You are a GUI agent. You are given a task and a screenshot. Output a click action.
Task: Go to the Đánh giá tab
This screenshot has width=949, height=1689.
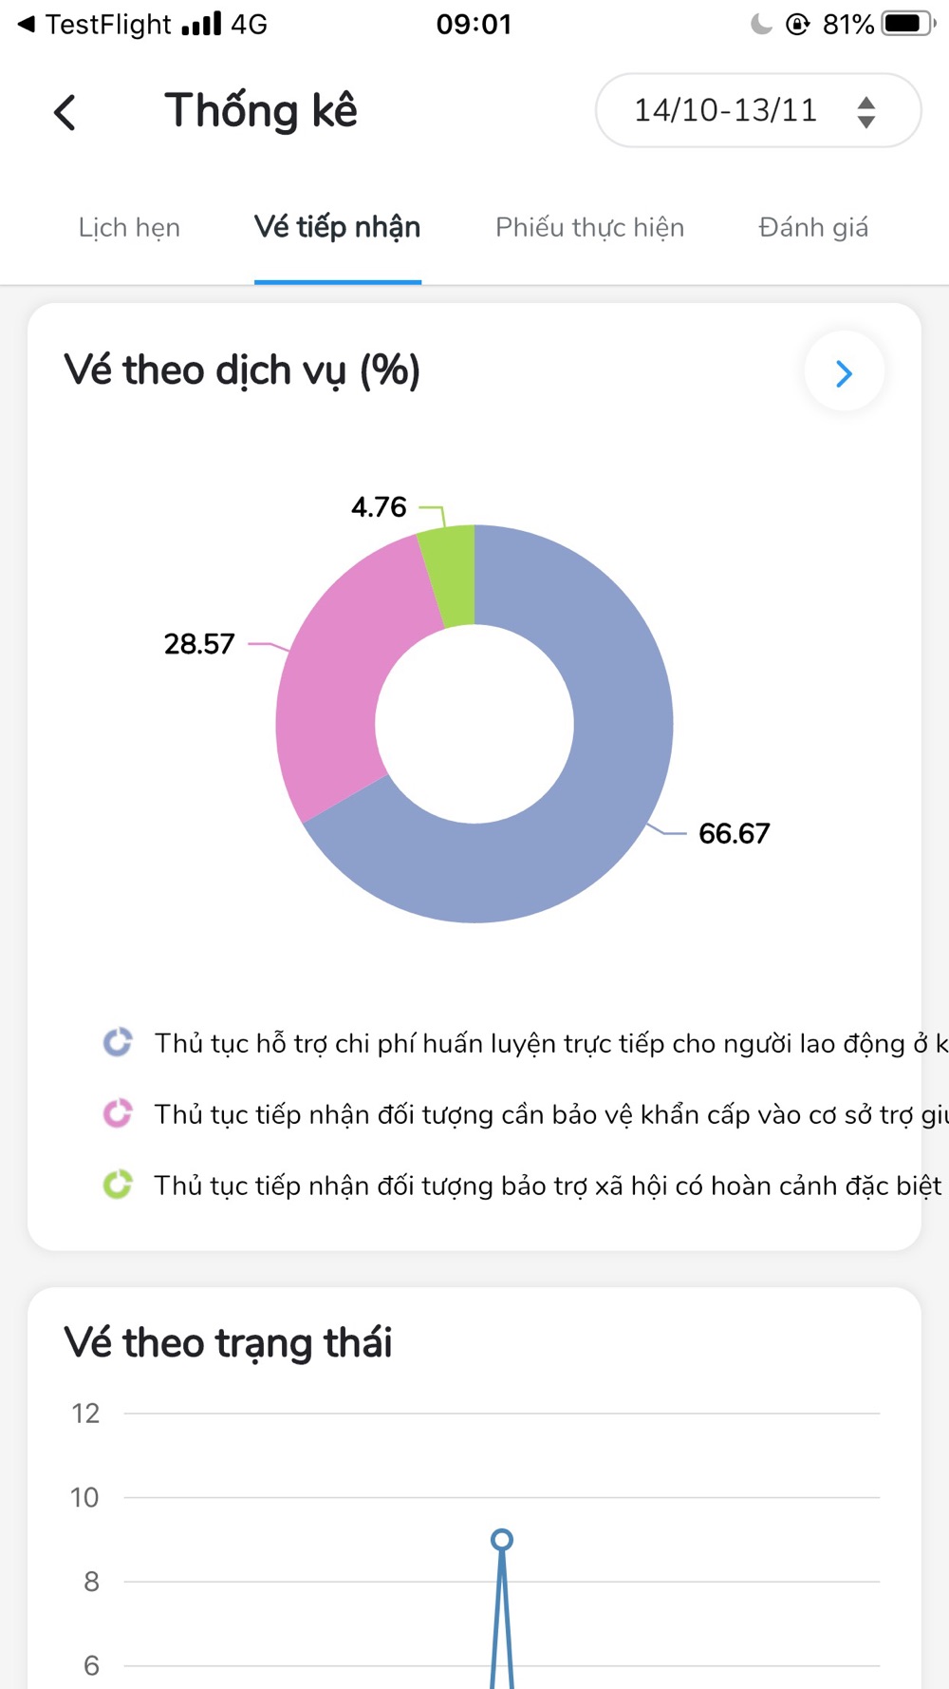[x=813, y=228]
